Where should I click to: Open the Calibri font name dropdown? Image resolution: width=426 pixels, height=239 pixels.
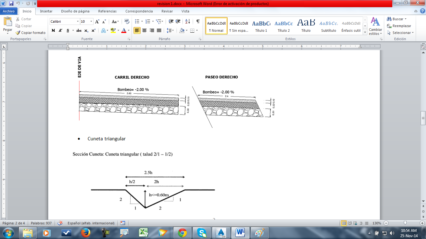coord(78,21)
